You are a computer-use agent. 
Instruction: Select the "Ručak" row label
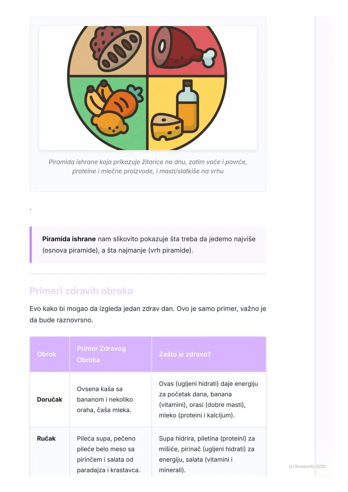[x=46, y=438]
